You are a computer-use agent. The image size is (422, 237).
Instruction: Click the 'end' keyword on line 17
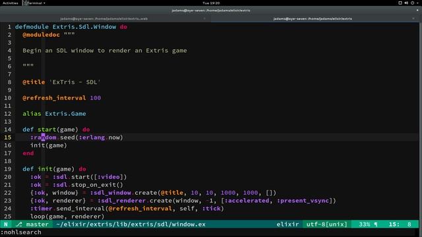pyautogui.click(x=28, y=153)
